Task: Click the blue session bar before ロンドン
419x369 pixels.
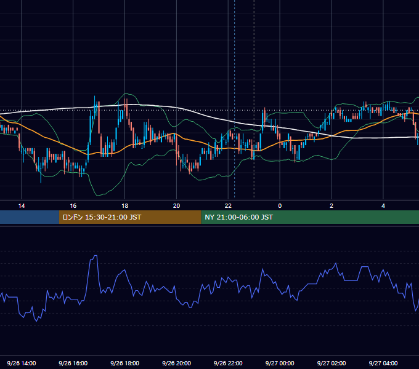Action: [30, 217]
